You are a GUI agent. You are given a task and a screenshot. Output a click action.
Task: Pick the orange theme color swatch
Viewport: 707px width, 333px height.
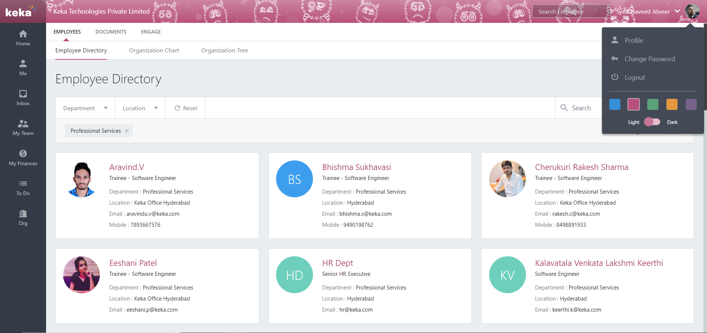coord(672,104)
